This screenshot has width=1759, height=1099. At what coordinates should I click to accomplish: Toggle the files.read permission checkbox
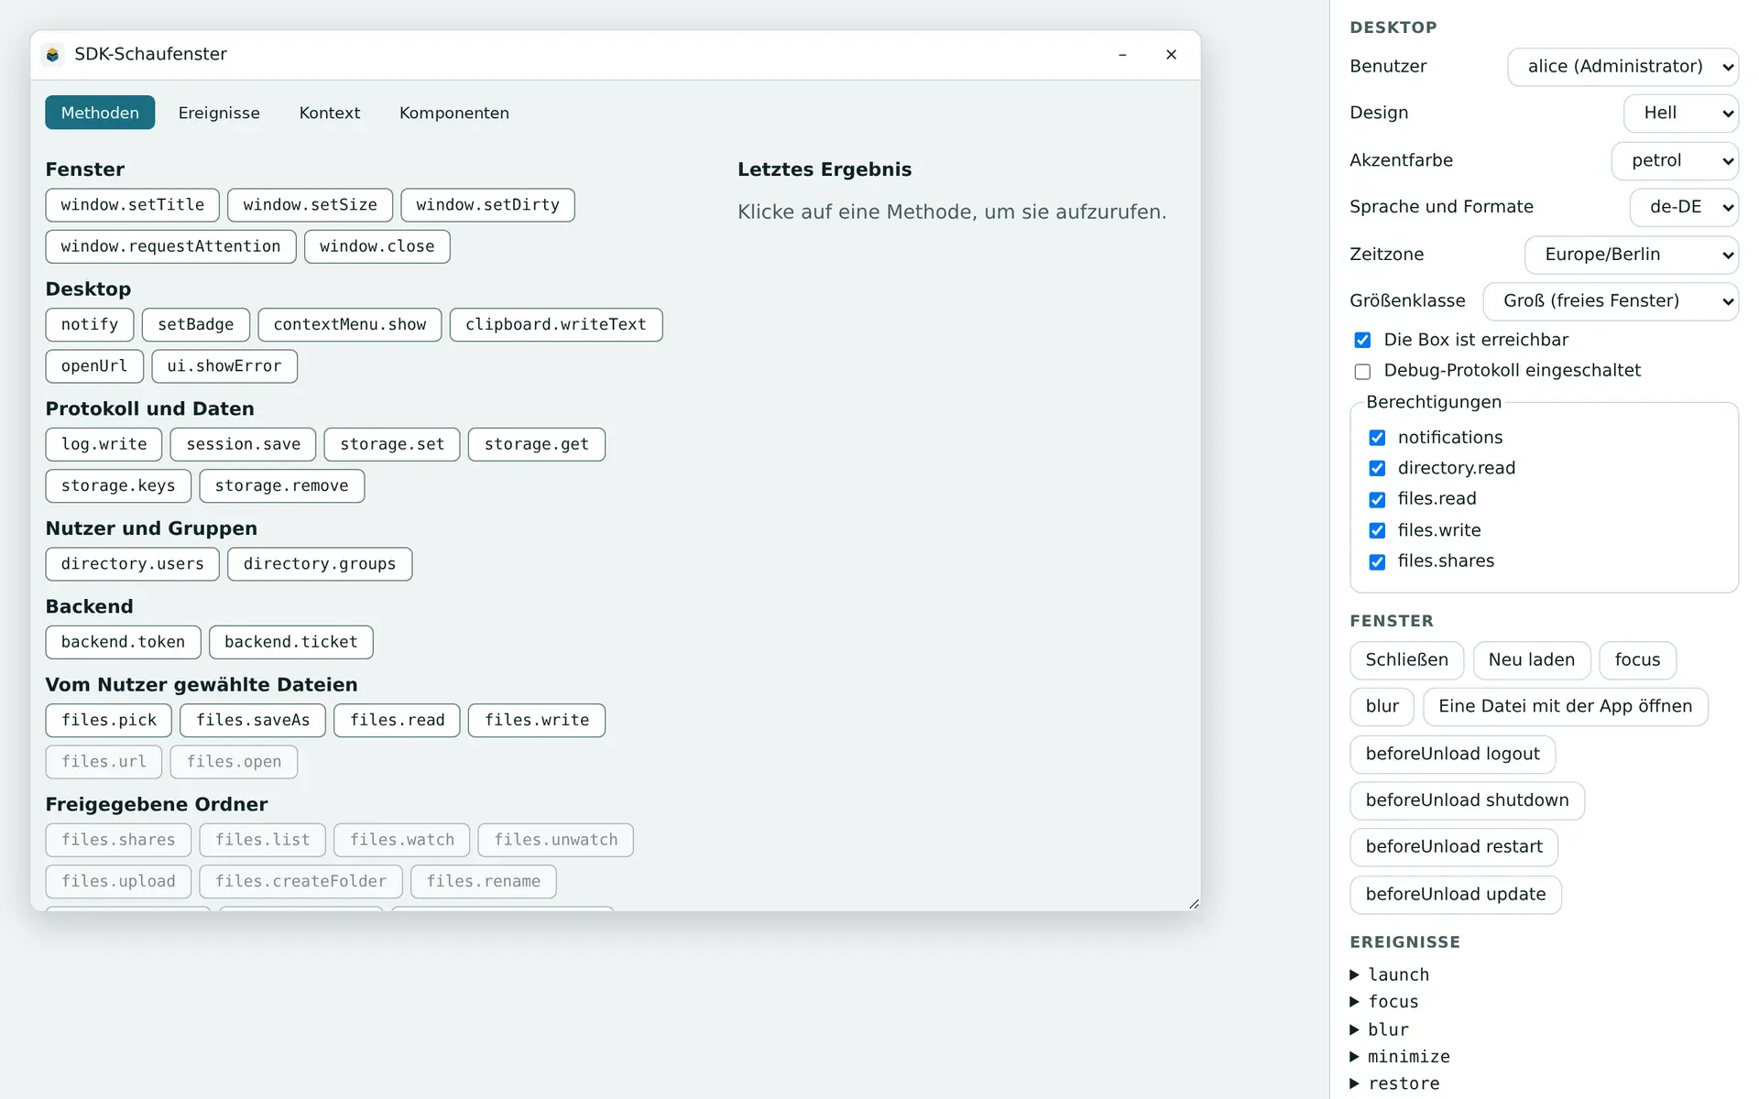1377,499
